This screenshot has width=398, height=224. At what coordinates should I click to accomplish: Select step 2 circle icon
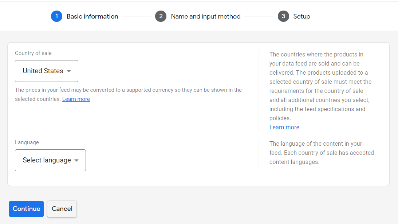coord(161,16)
